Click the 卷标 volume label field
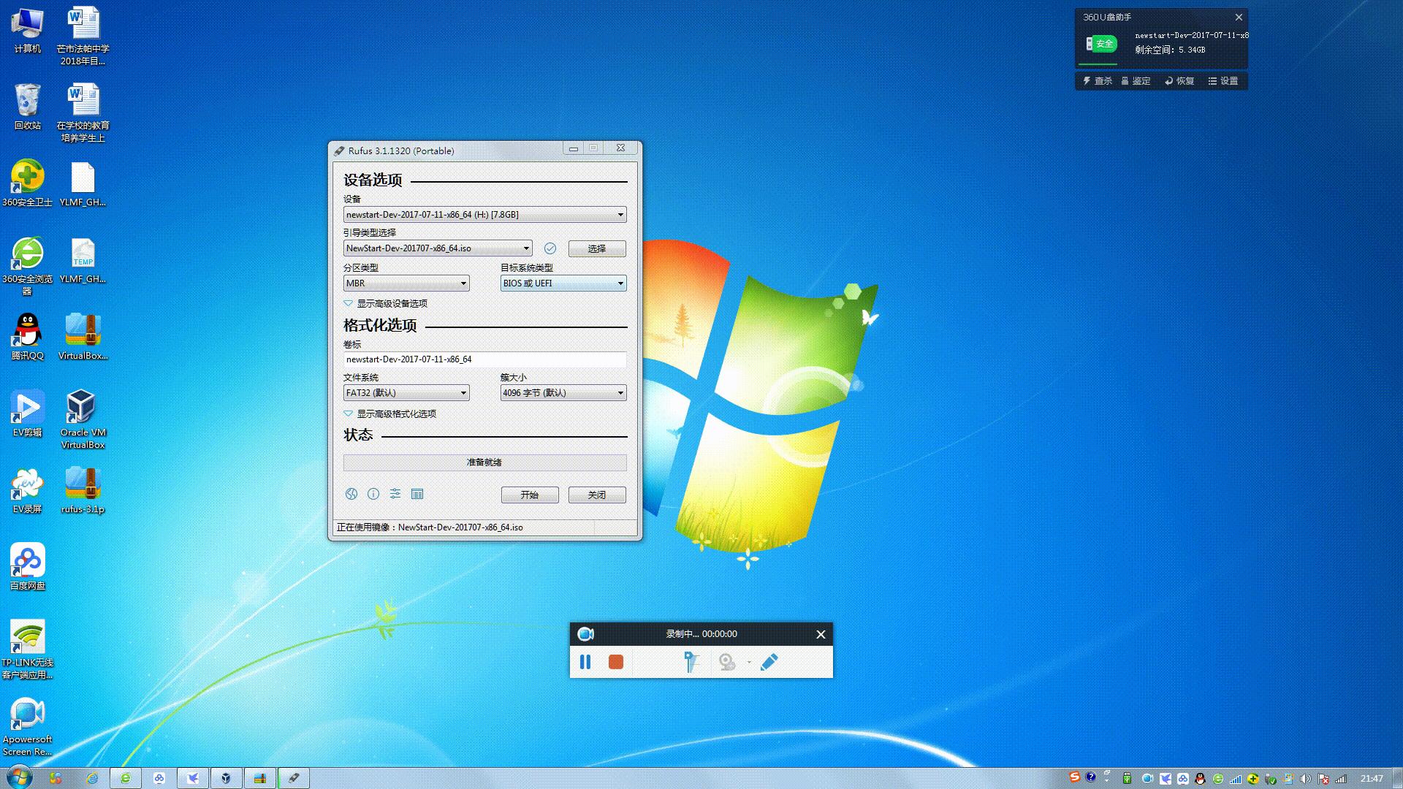 [x=484, y=359]
